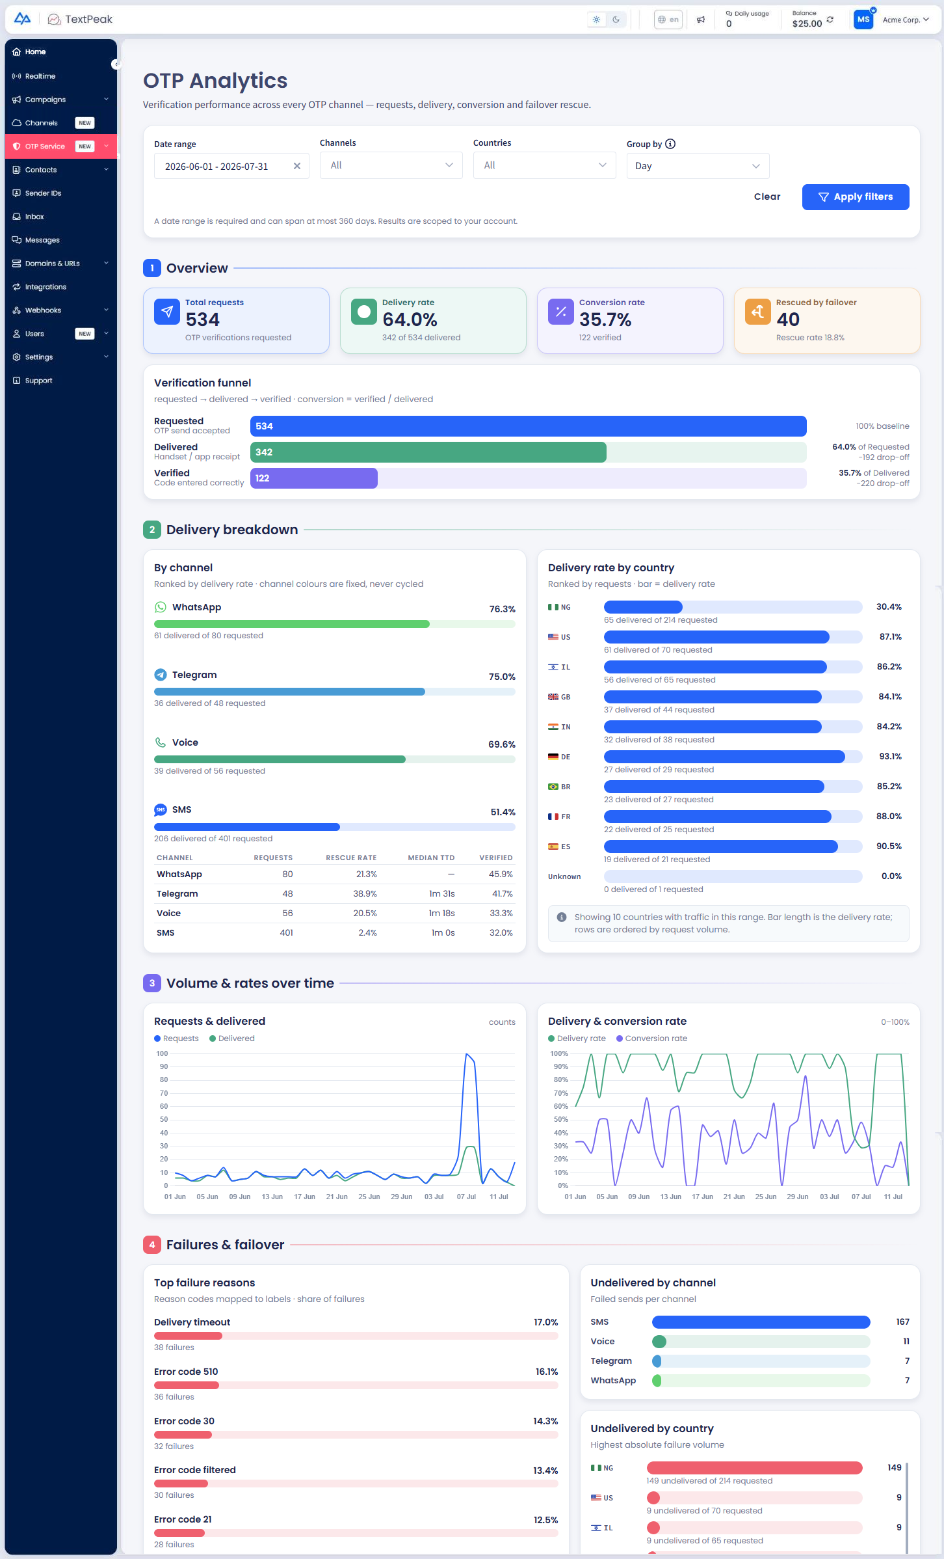
Task: Switch to light theme sun icon
Action: coord(596,20)
